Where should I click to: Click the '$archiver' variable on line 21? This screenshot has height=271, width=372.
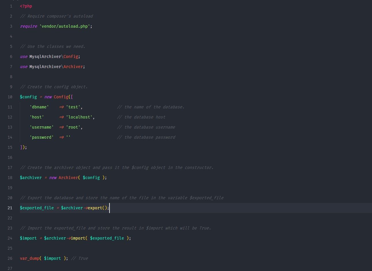click(72, 208)
